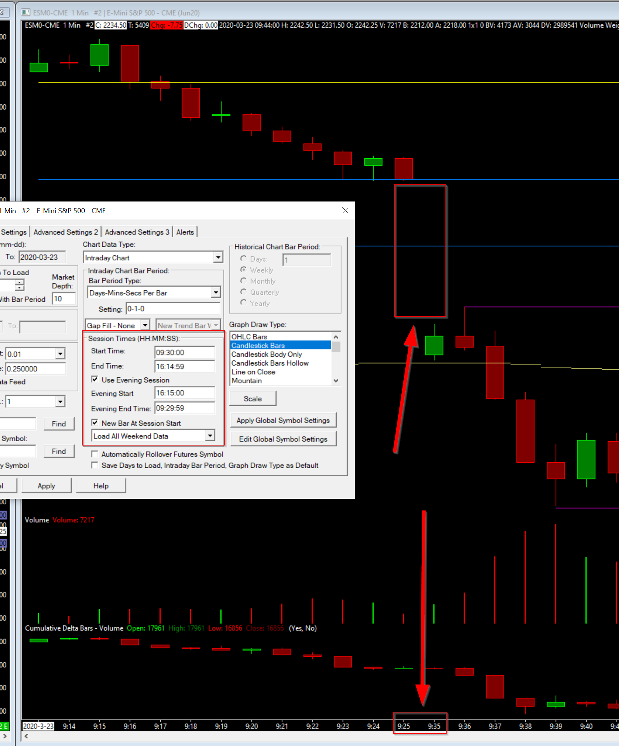Click the To date field 2020-03-23
The image size is (619, 746).
pos(42,257)
